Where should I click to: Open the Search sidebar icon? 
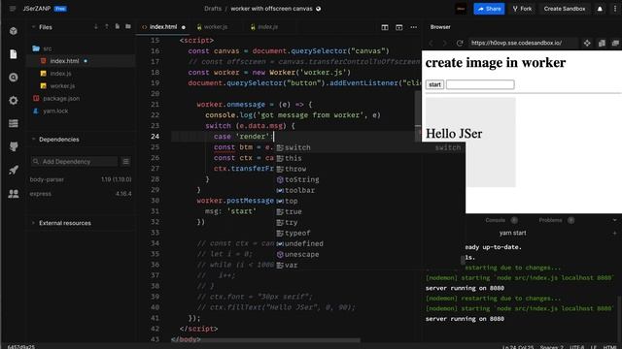click(13, 78)
